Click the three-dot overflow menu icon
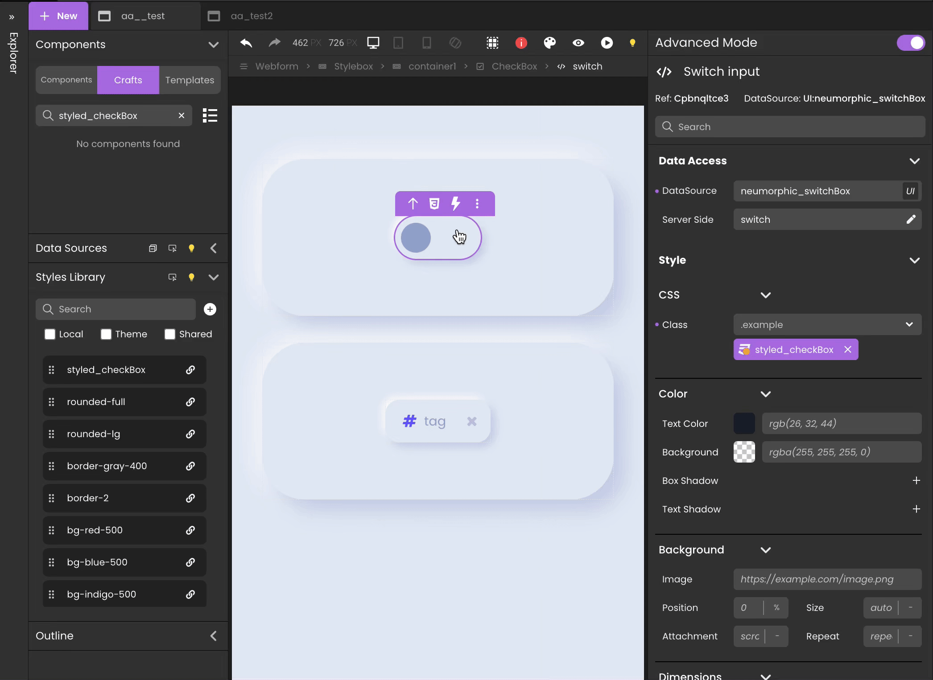The height and width of the screenshot is (680, 933). click(477, 203)
